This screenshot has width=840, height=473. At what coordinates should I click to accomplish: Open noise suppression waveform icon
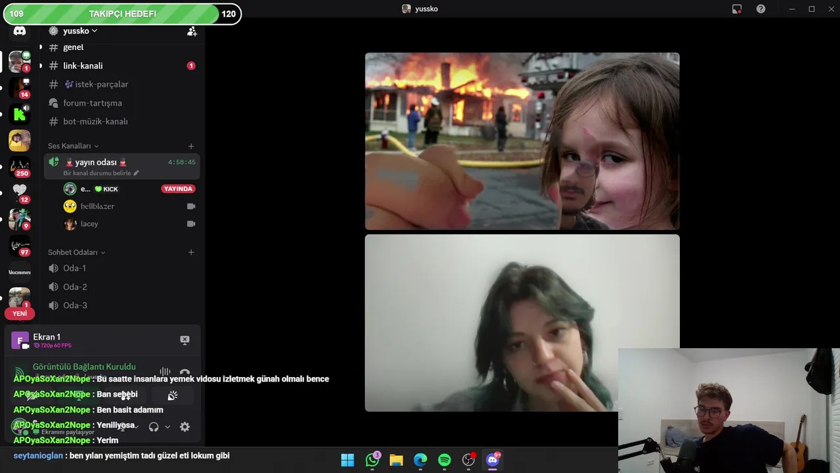tap(165, 372)
